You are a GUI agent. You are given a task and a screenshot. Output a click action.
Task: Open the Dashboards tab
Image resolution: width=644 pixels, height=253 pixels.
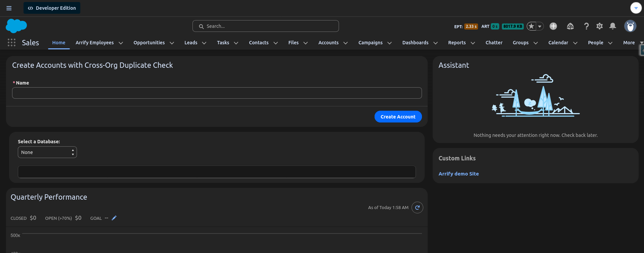415,43
